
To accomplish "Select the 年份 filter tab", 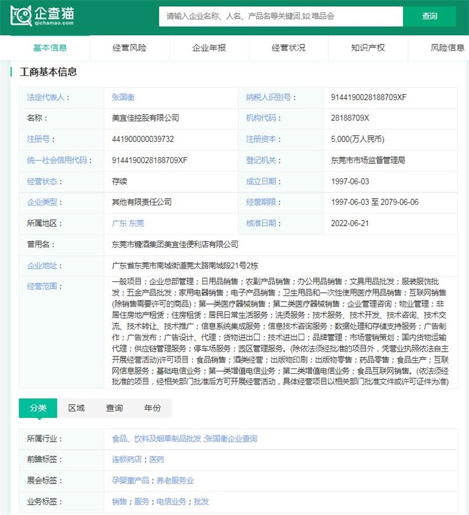I will pyautogui.click(x=152, y=408).
